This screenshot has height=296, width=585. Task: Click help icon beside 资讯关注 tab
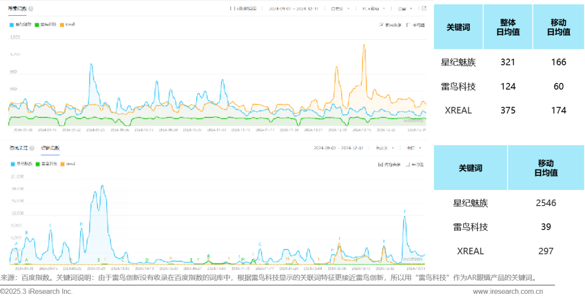click(x=32, y=148)
